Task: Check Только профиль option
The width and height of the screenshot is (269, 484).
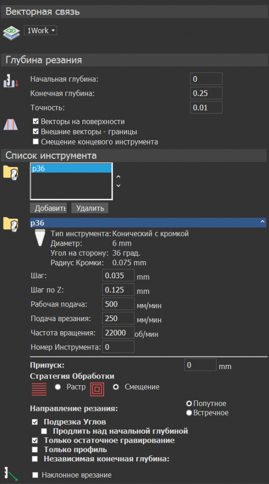Action: pyautogui.click(x=35, y=449)
